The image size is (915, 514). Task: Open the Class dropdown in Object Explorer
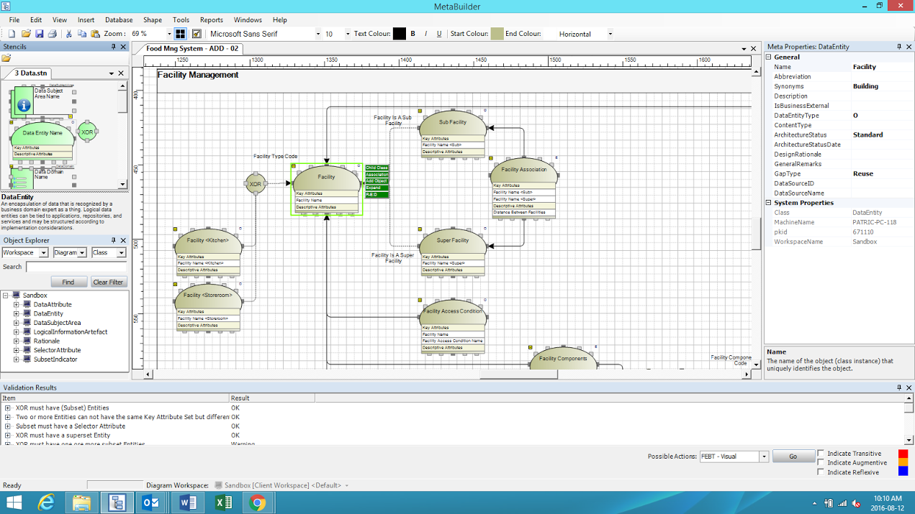(121, 252)
